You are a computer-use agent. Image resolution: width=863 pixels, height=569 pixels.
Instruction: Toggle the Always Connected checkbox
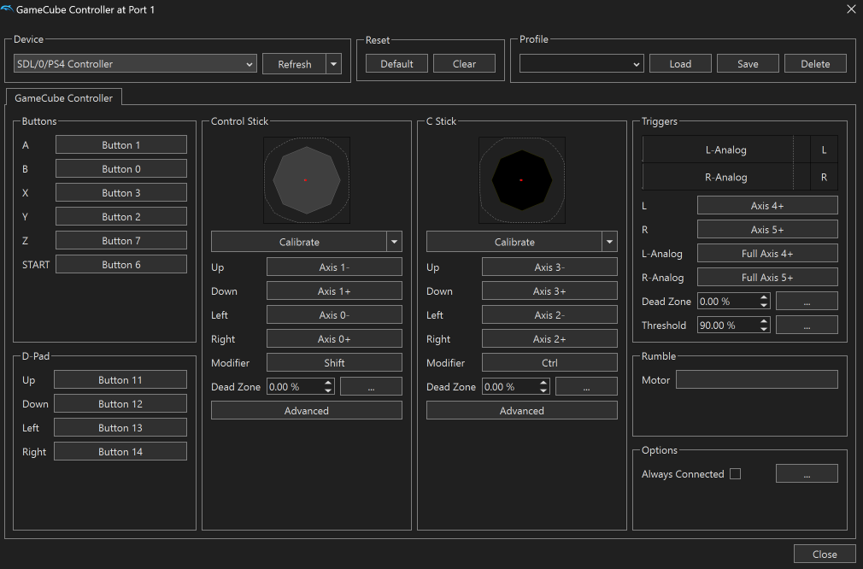pyautogui.click(x=736, y=474)
